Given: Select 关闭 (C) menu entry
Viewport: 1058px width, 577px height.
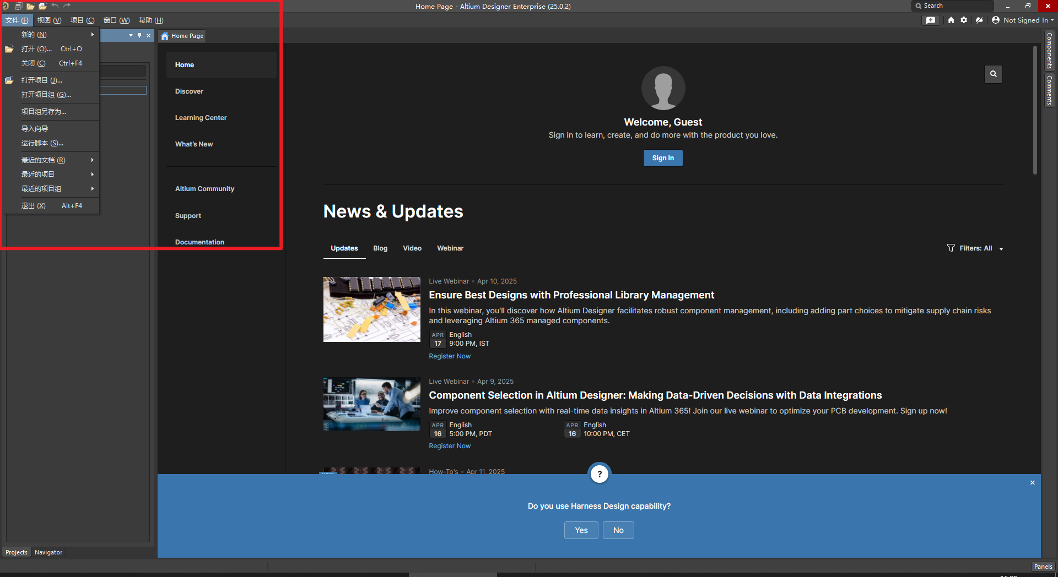Looking at the screenshot, I should pyautogui.click(x=51, y=63).
